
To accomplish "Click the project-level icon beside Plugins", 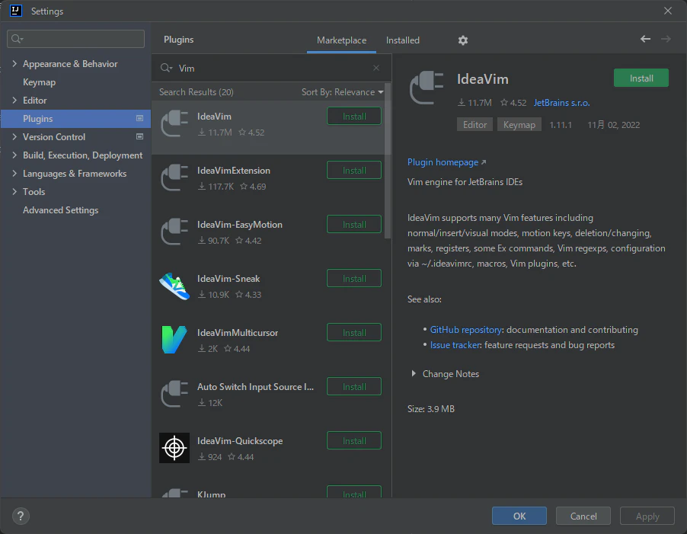I will 140,118.
